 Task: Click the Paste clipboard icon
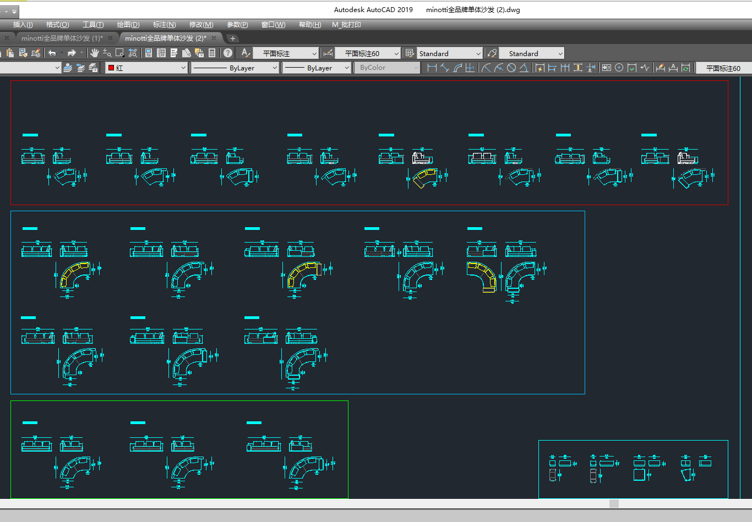(x=10, y=53)
